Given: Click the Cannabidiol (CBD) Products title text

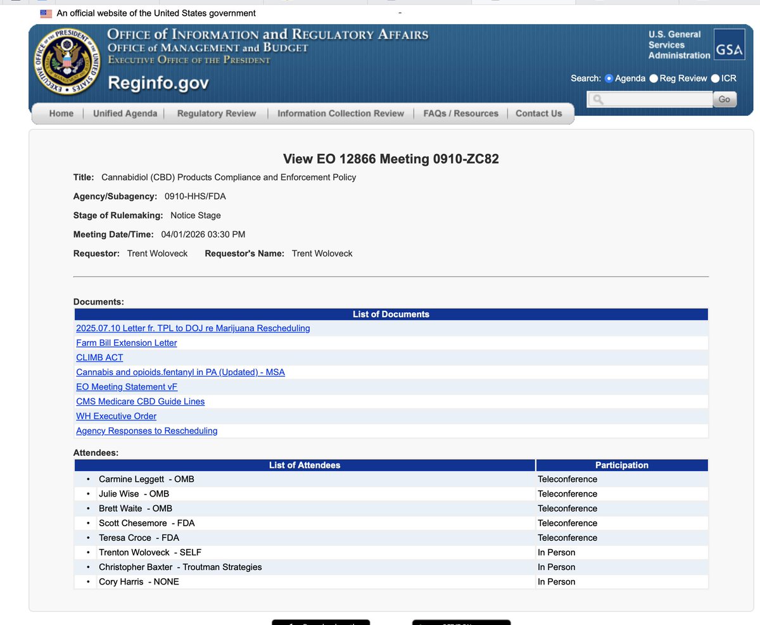Looking at the screenshot, I should pyautogui.click(x=229, y=177).
